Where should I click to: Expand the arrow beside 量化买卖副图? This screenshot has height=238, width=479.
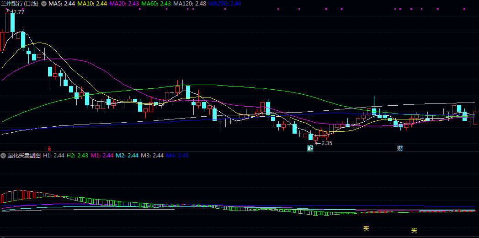tap(4, 156)
